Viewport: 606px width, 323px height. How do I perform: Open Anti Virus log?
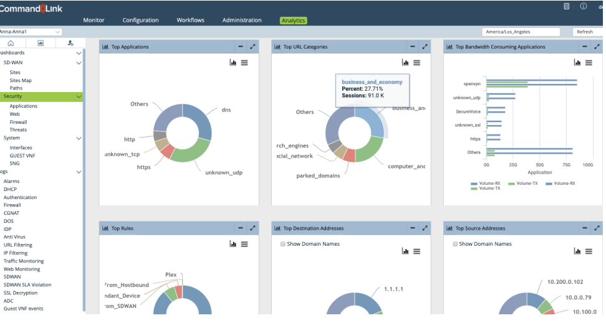pos(14,237)
